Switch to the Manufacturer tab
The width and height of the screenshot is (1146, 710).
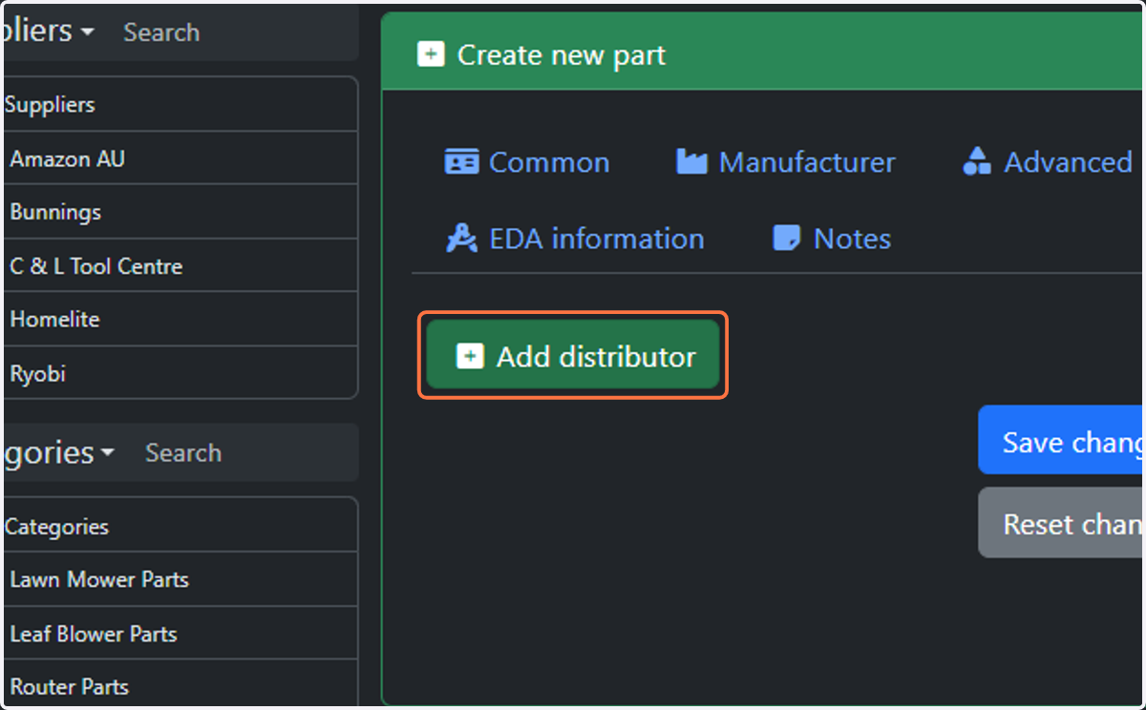(786, 162)
